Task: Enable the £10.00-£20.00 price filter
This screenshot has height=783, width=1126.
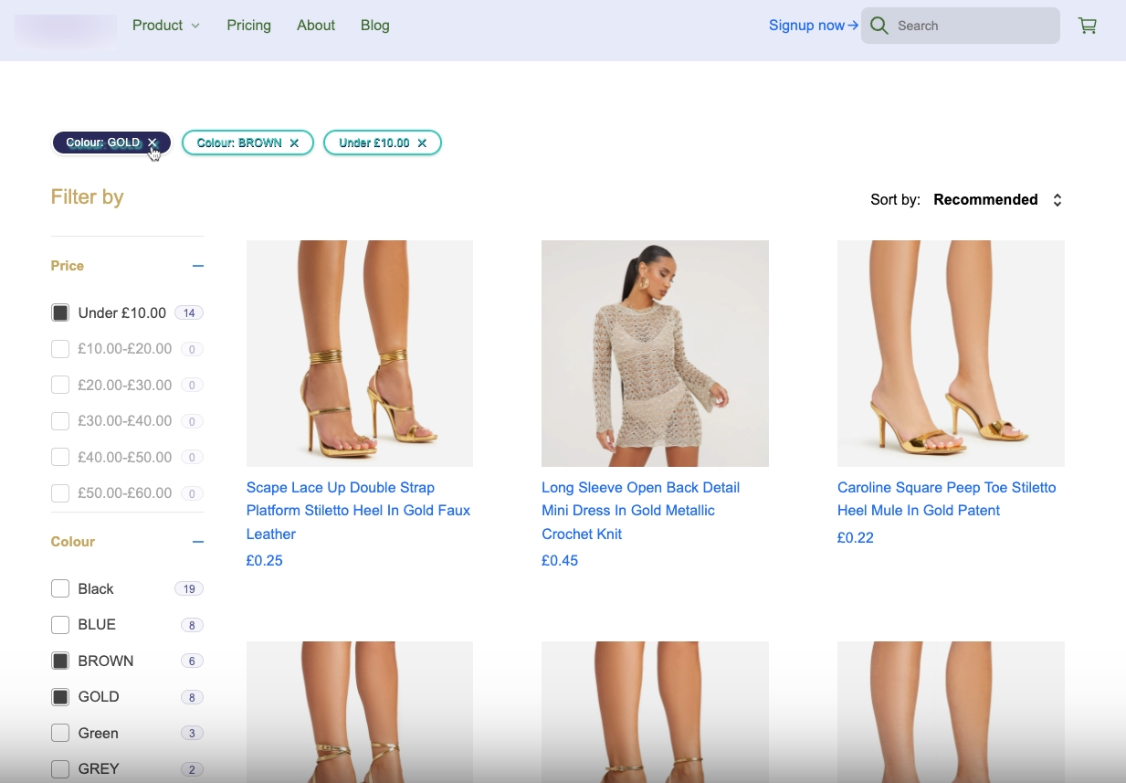Action: (x=59, y=348)
